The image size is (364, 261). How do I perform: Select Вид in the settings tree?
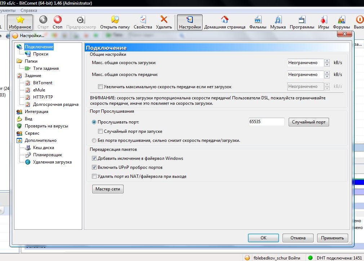point(28,119)
